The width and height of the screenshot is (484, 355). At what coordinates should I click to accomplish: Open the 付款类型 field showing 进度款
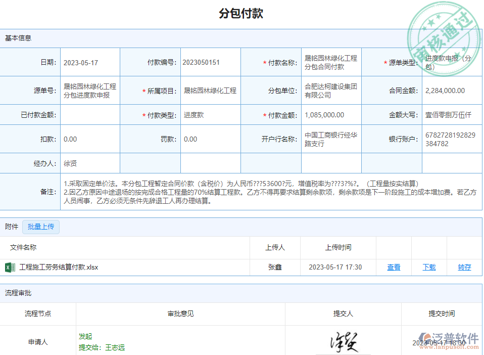(x=210, y=115)
